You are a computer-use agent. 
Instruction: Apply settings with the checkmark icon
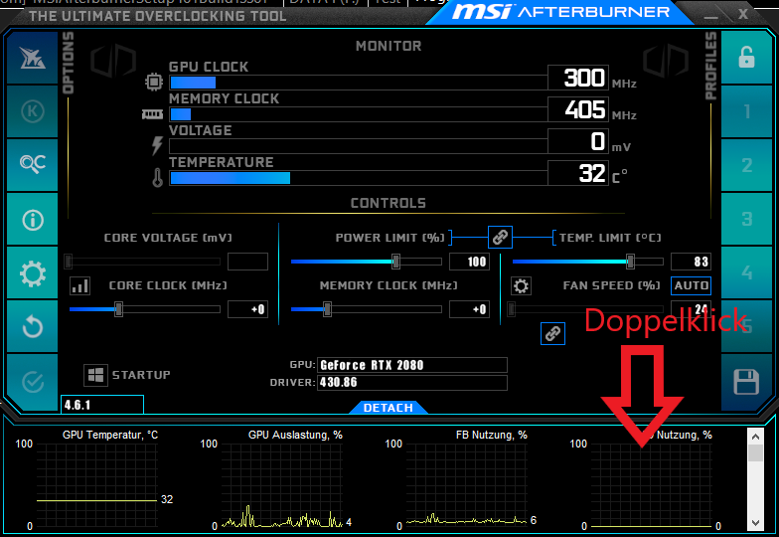pyautogui.click(x=32, y=382)
